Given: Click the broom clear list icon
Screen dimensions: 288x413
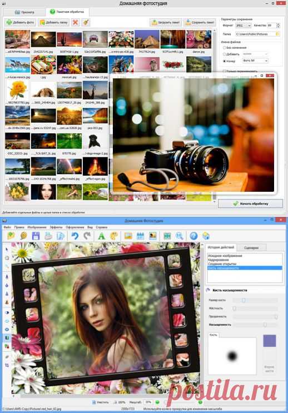Looking at the screenshot, I should coord(86,22).
